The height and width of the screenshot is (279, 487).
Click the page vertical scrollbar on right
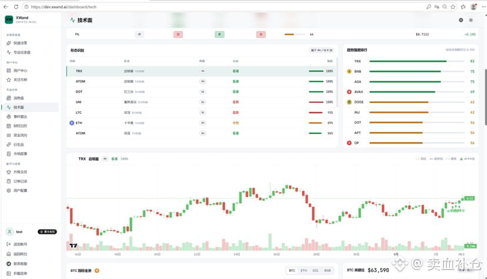tap(485, 97)
